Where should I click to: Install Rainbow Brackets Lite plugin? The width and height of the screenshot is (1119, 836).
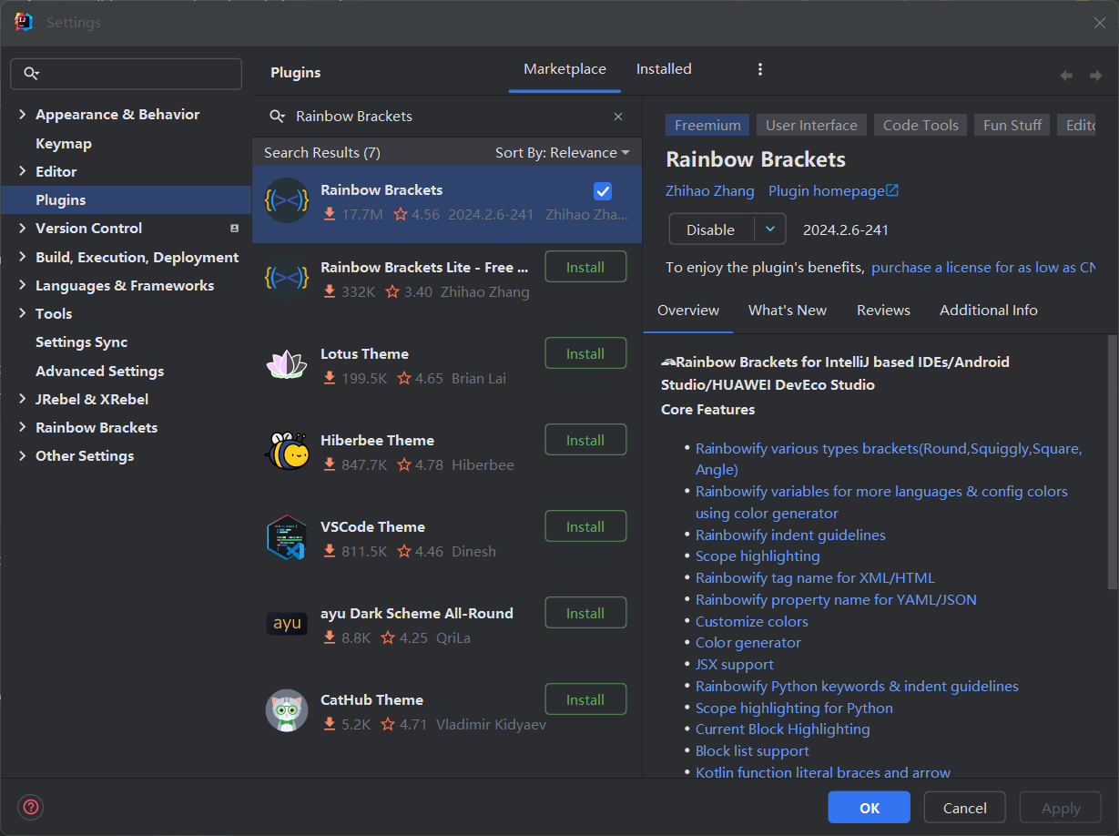click(x=585, y=267)
